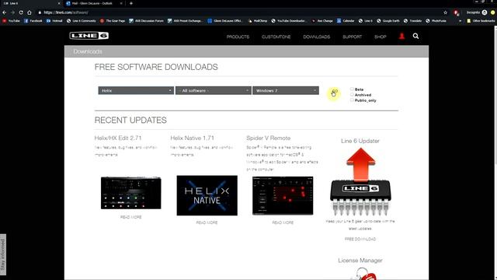The width and height of the screenshot is (497, 280).
Task: Open Google Earth bookmark
Action: (388, 21)
